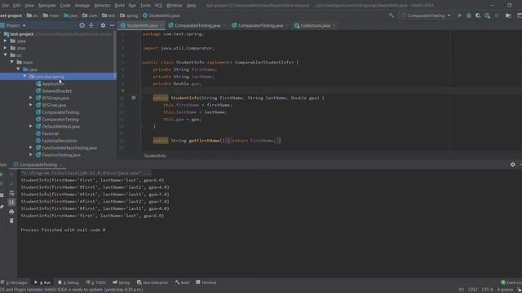Open the Java Enterprise tool window

click(153, 282)
